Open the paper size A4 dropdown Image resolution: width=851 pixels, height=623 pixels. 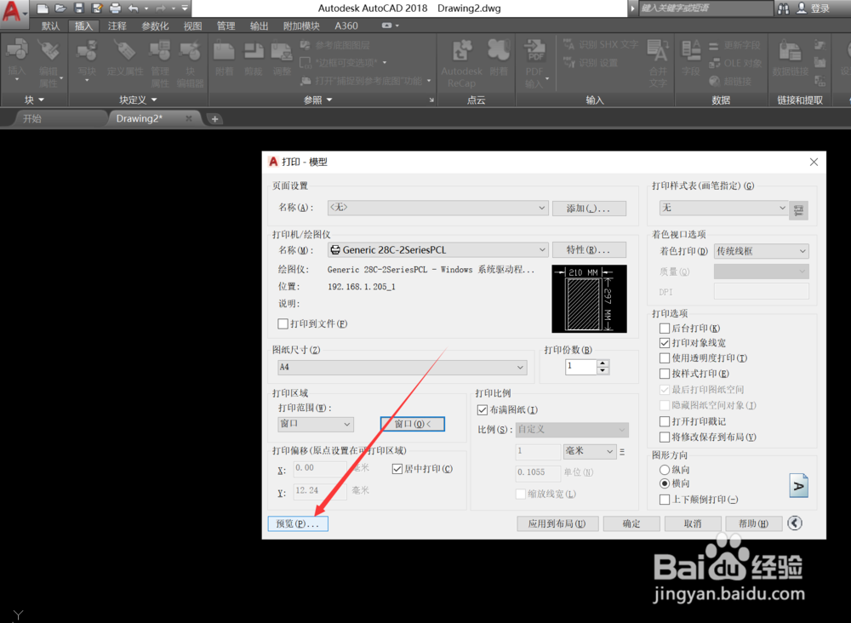[x=403, y=368]
